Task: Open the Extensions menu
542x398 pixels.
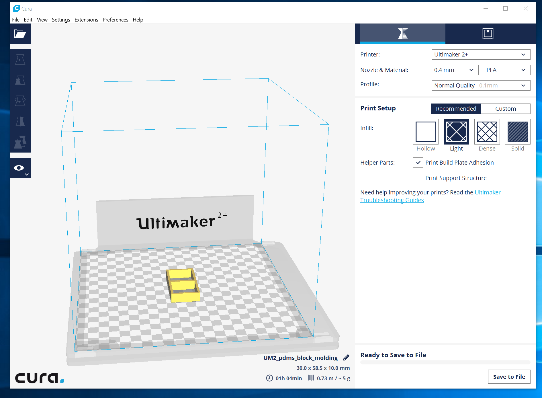Action: coord(86,19)
